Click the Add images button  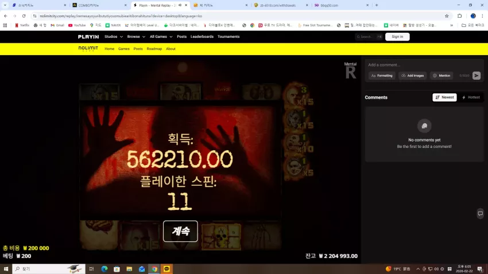(x=412, y=76)
